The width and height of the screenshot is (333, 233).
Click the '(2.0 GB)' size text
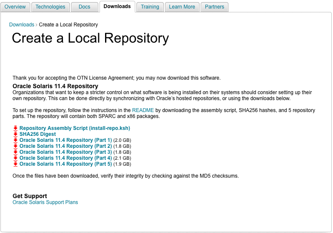pyautogui.click(x=122, y=140)
